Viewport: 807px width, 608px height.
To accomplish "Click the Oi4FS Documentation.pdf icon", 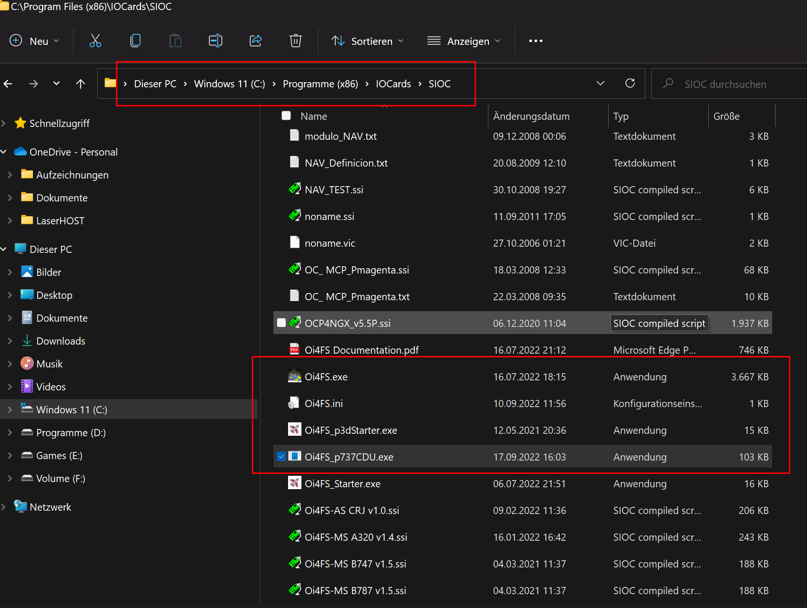I will pyautogui.click(x=295, y=349).
